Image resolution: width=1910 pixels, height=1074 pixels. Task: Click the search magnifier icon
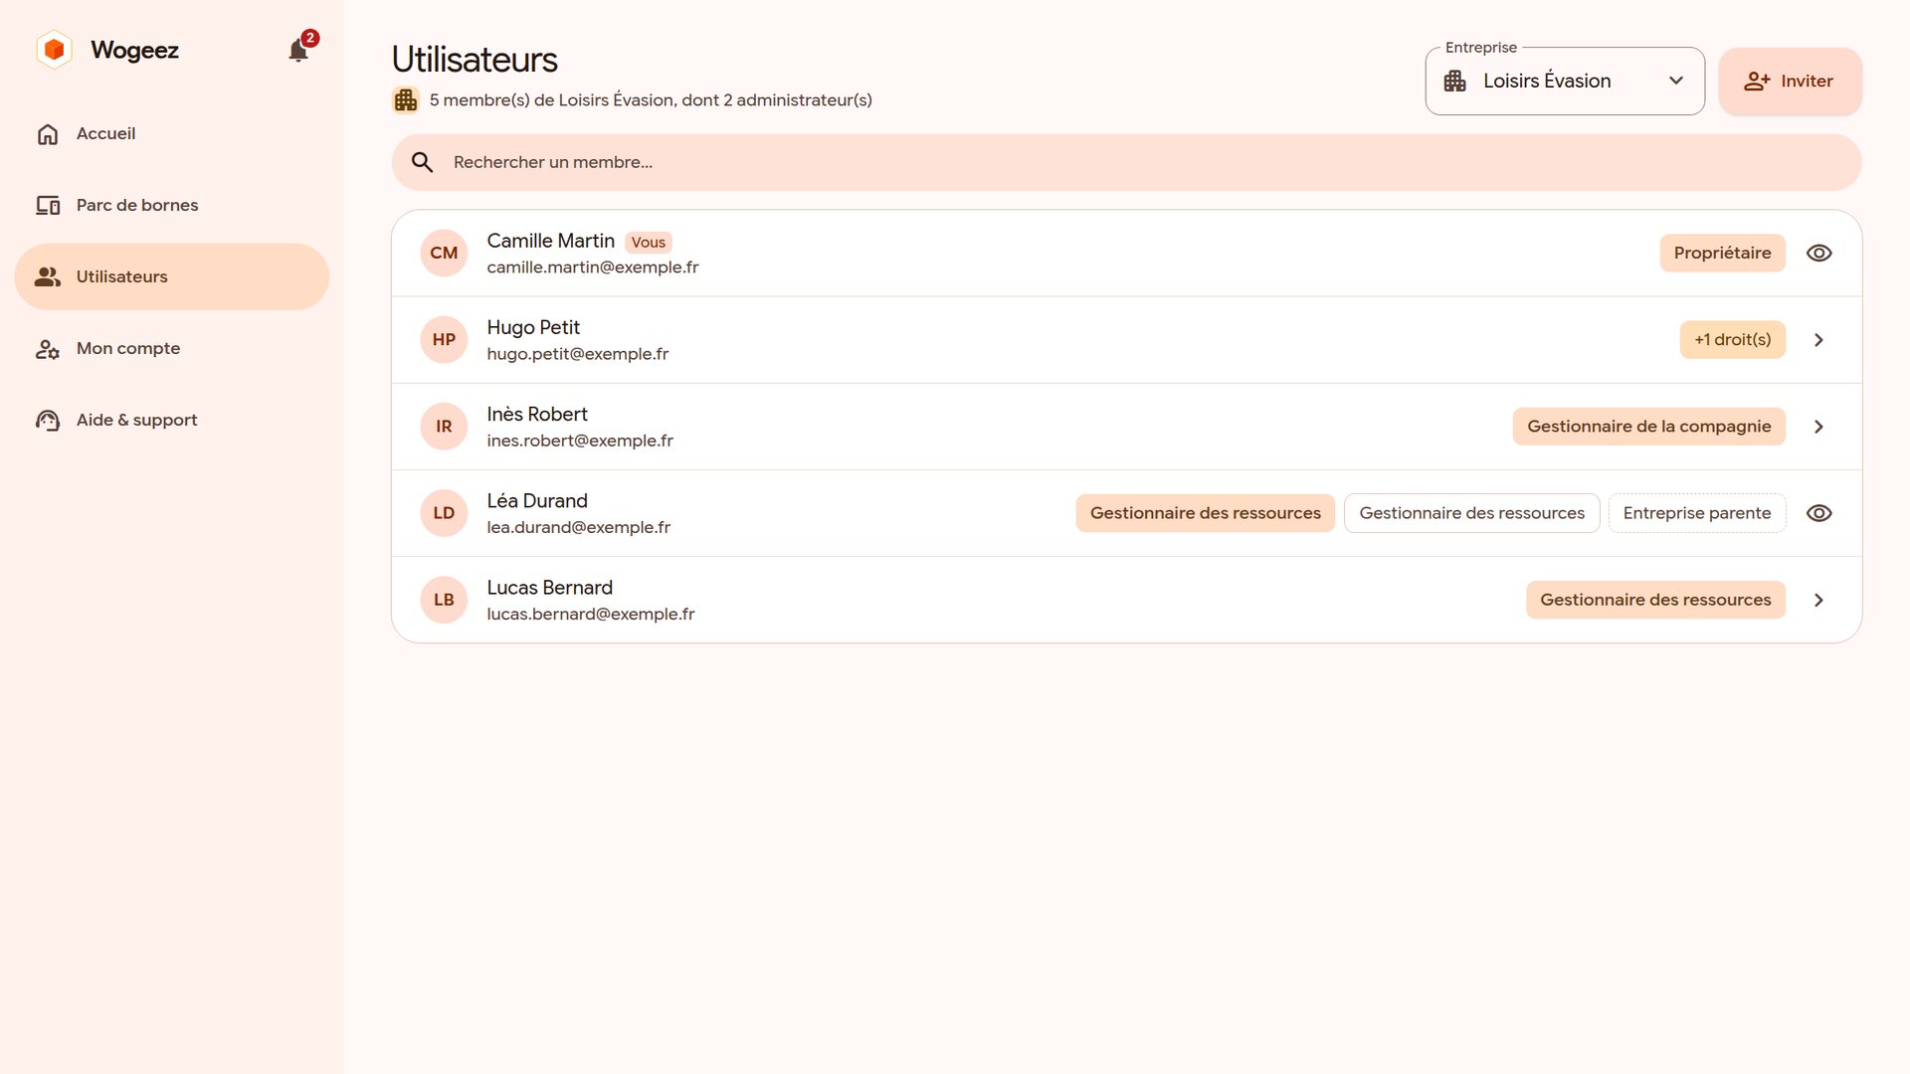422,163
